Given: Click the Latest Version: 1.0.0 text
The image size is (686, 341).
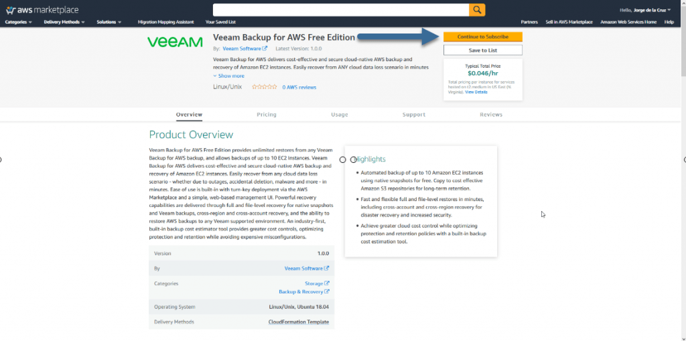Looking at the screenshot, I should (299, 49).
